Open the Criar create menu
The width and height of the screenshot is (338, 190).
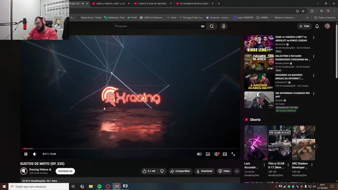click(x=304, y=26)
